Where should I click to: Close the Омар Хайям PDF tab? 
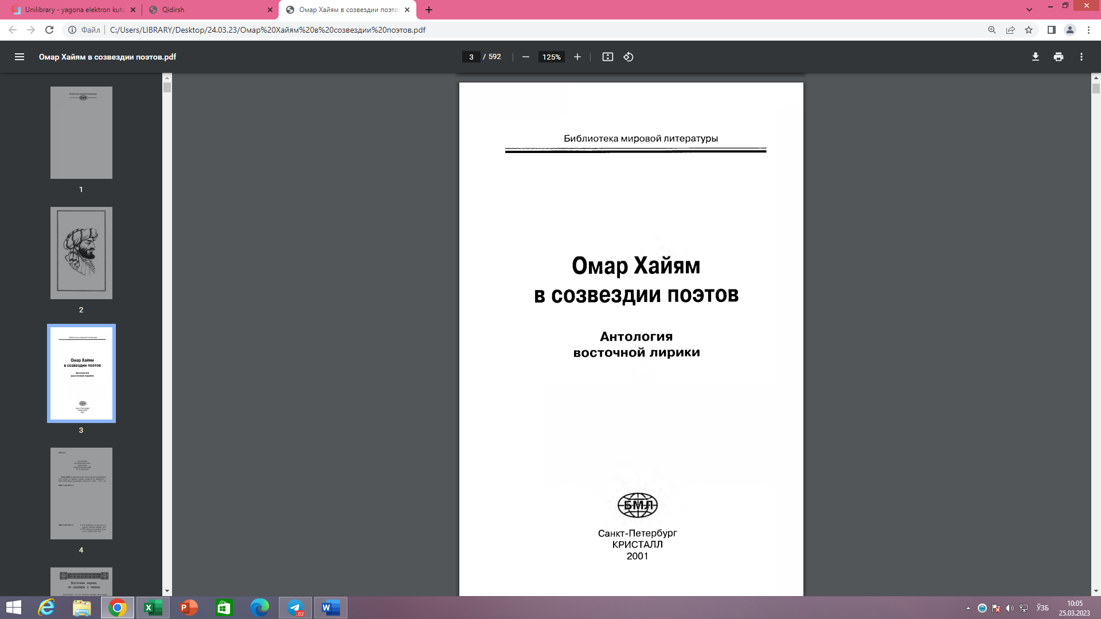point(407,10)
